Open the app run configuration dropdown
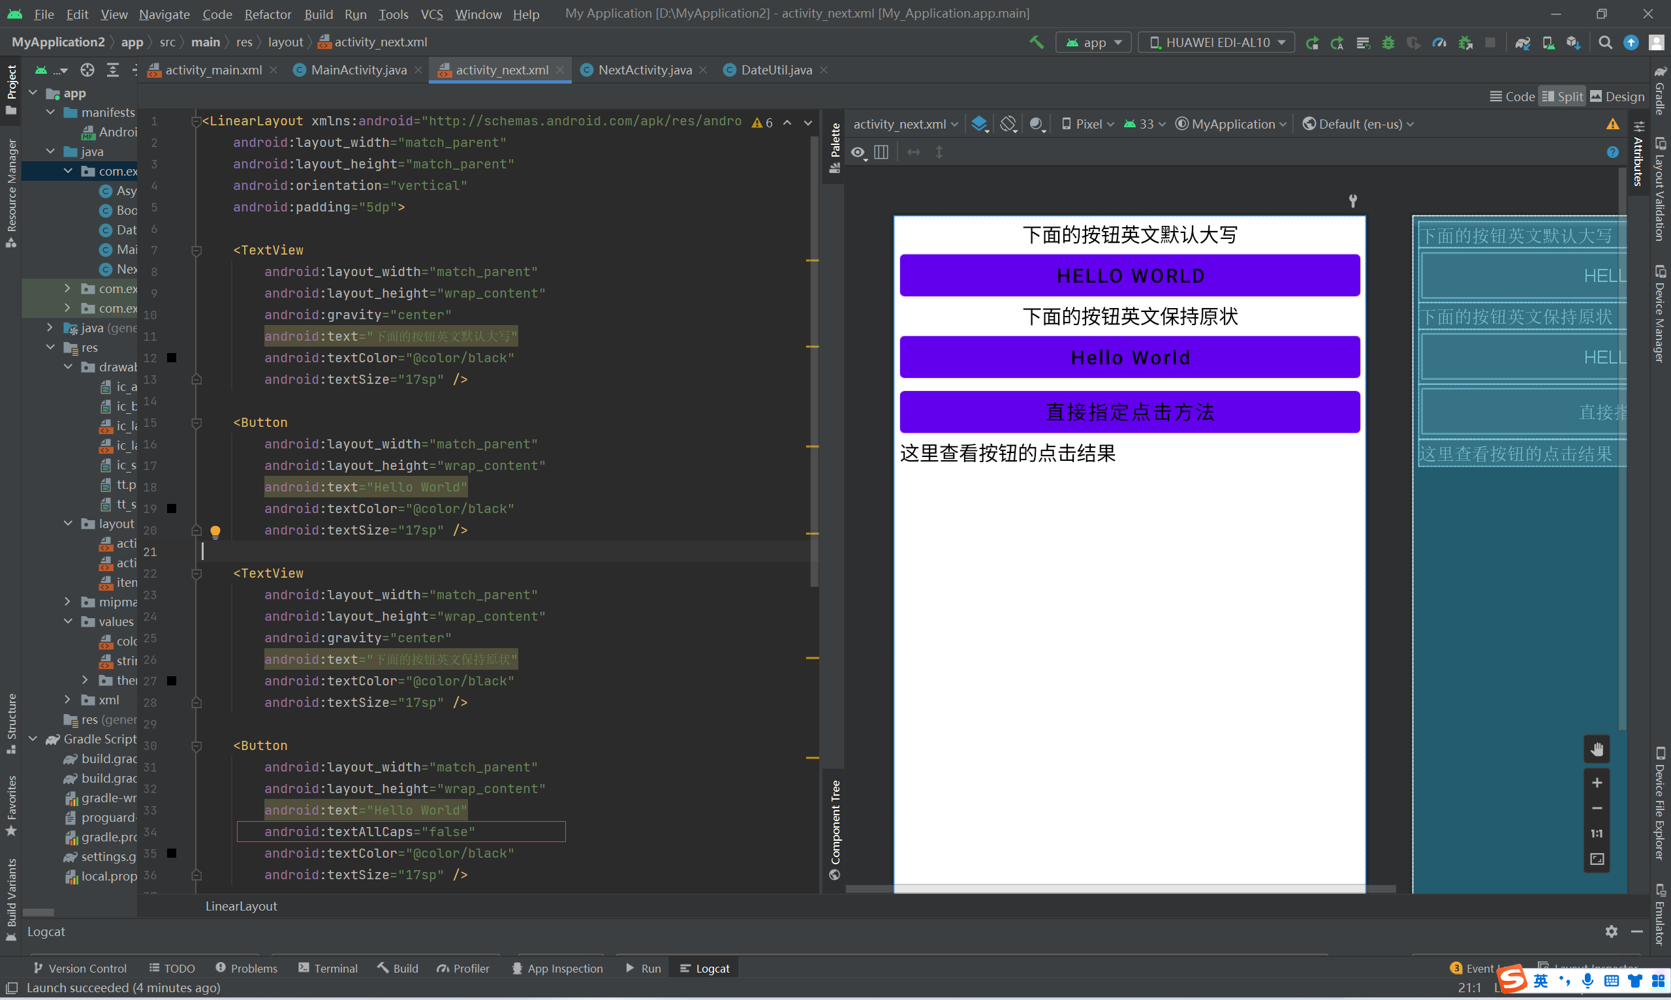Screen dimensions: 1671x1000 coord(1093,42)
